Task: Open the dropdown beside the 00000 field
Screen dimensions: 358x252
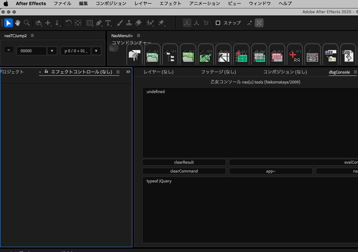Action: [52, 51]
